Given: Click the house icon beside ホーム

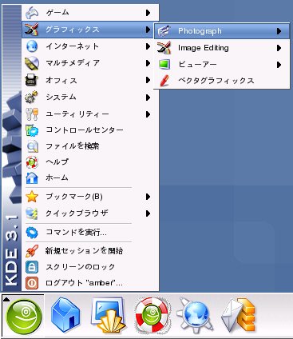Looking at the screenshot, I should point(32,178).
